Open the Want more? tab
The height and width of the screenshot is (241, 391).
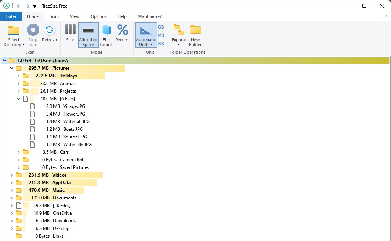(x=149, y=16)
